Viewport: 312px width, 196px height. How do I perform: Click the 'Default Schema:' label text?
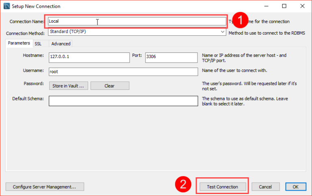28,98
